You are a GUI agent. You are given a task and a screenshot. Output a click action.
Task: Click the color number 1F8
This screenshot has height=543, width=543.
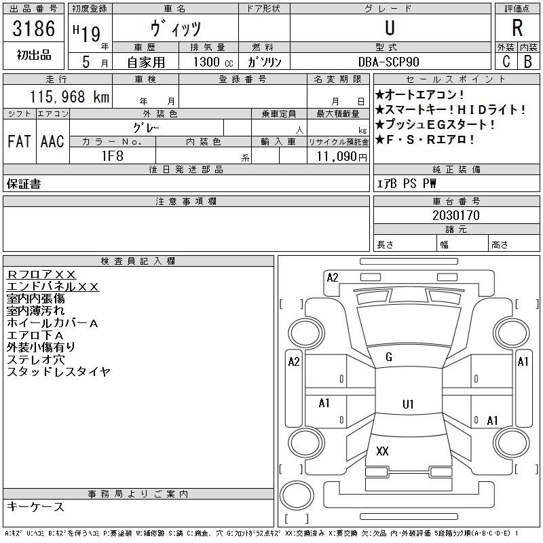[113, 156]
